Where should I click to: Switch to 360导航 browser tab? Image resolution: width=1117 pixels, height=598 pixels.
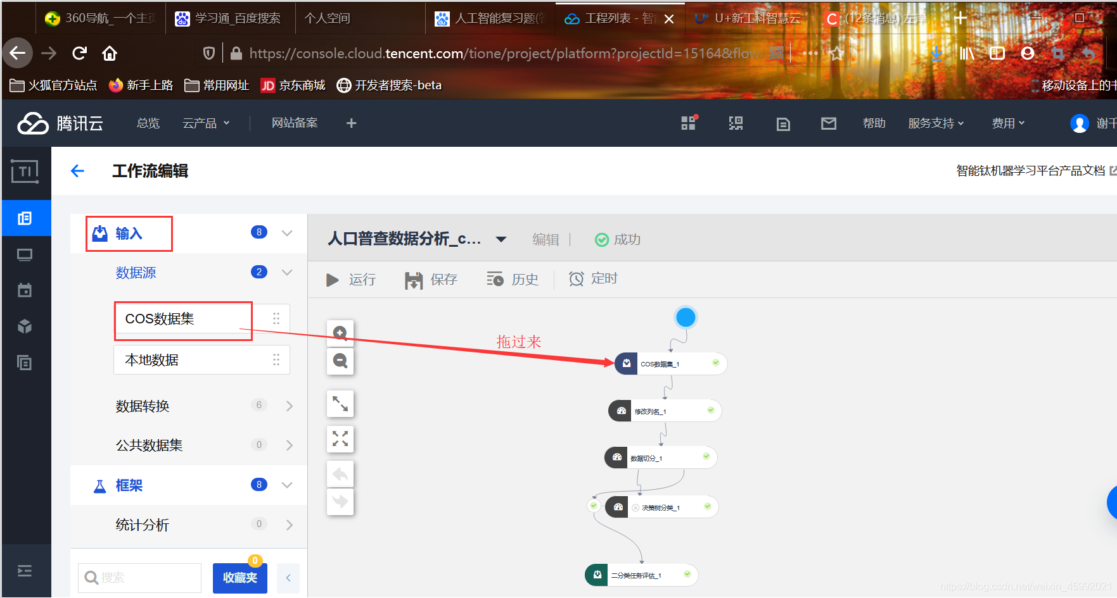[101, 18]
